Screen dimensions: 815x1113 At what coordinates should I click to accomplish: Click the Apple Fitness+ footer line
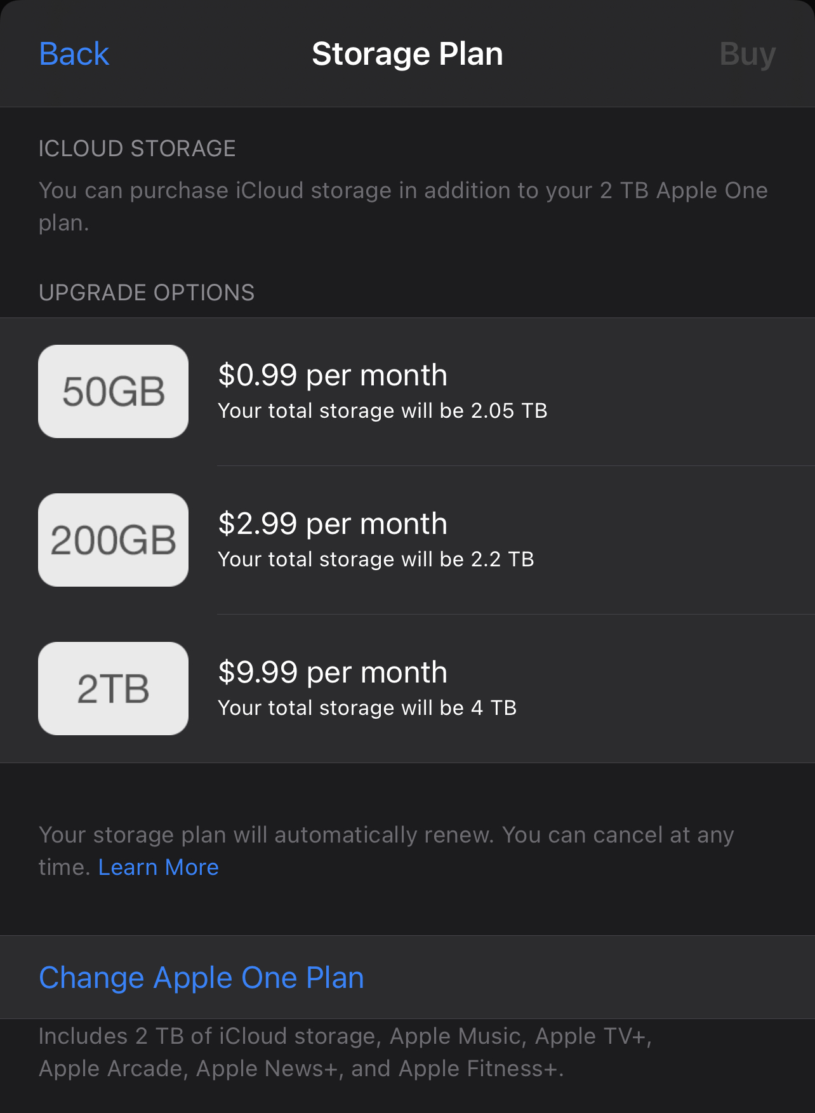coord(301,1069)
